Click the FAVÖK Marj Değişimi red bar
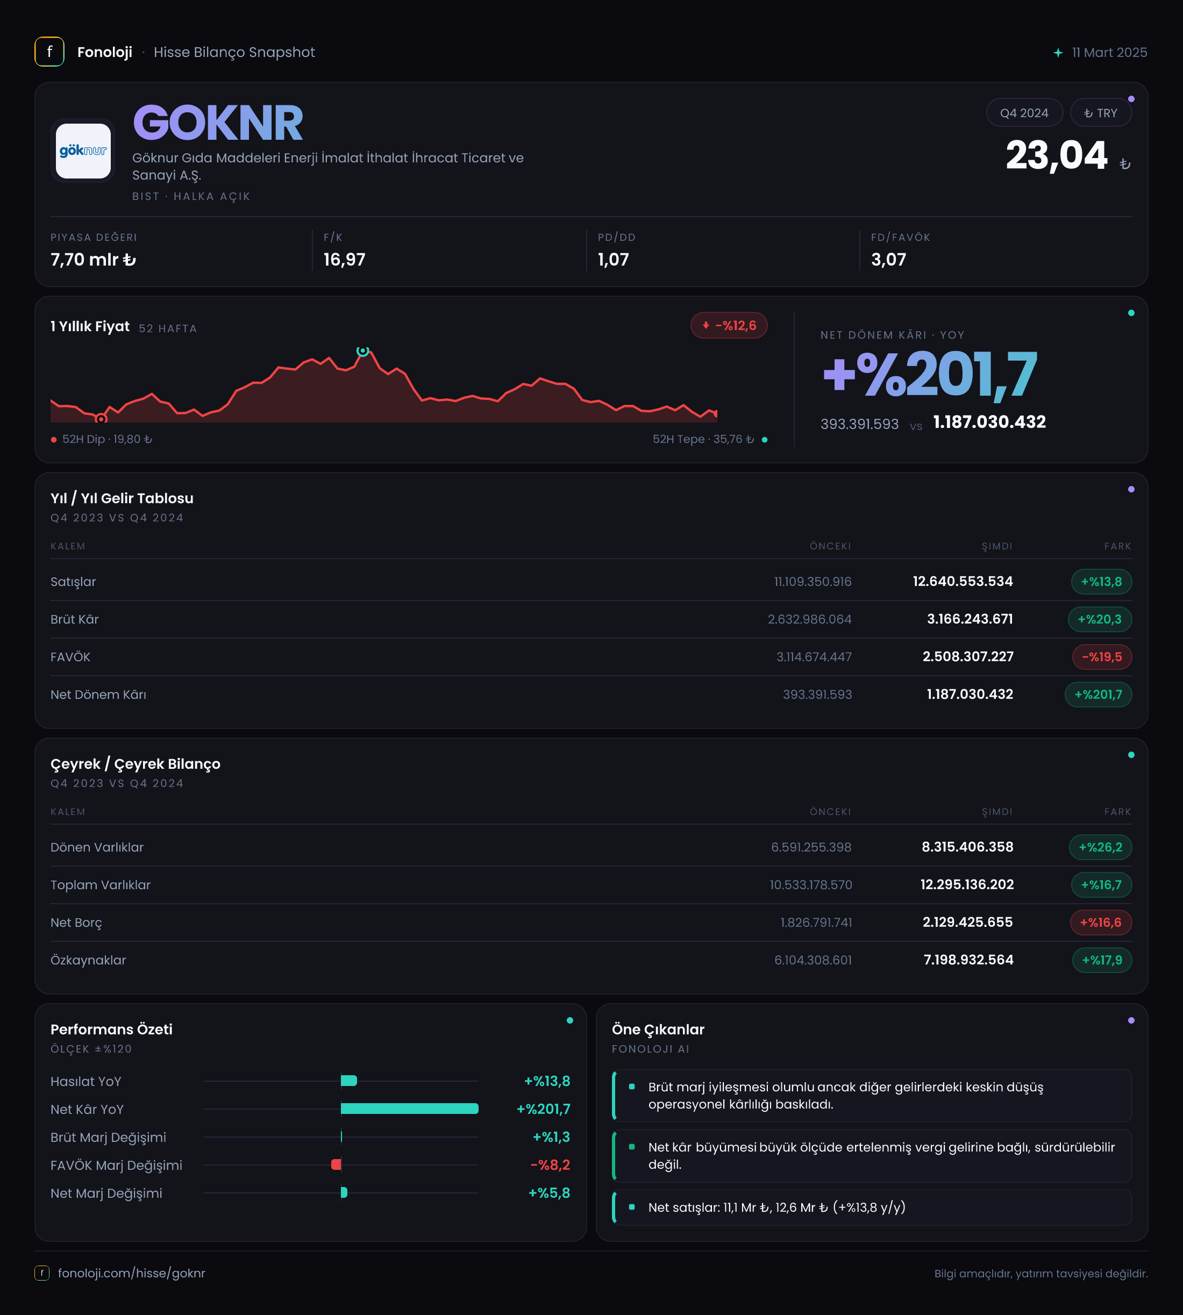Viewport: 1183px width, 1315px height. point(336,1164)
